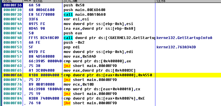Select instruction push 0x58

(74, 5)
